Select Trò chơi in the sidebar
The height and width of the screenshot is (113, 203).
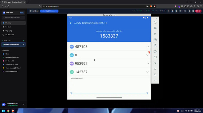pyautogui.click(x=14, y=27)
